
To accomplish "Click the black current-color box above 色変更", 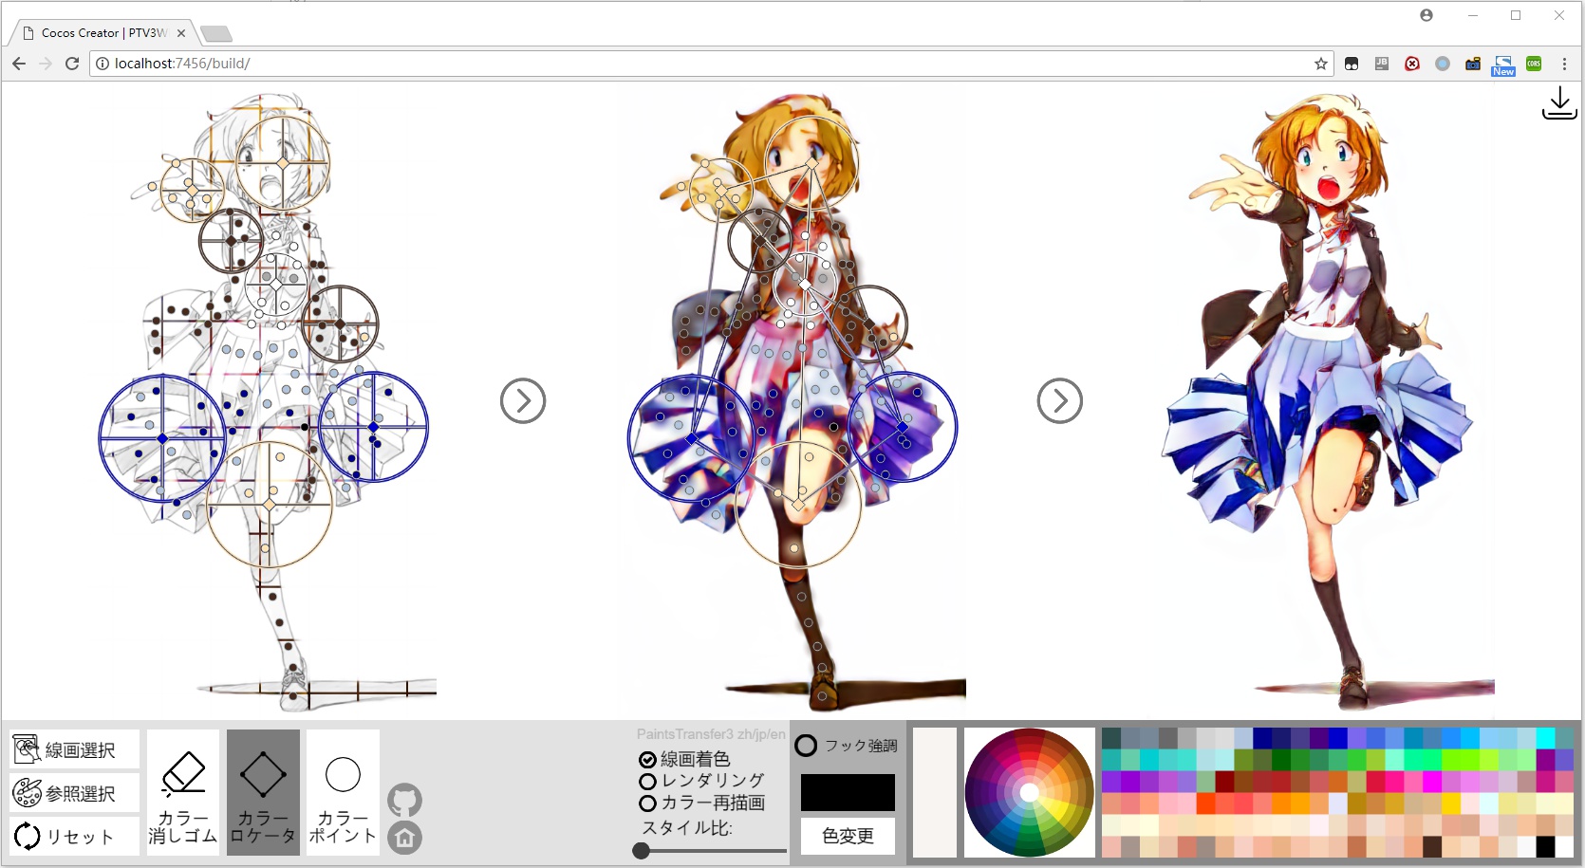I will point(848,792).
